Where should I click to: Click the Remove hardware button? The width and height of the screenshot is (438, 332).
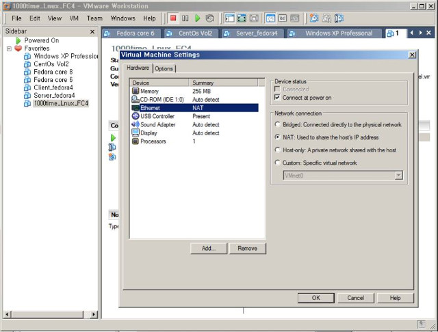tap(248, 249)
